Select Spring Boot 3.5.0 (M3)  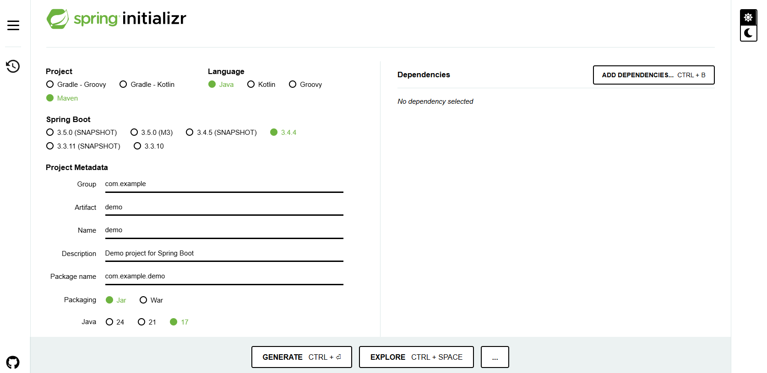tap(152, 133)
